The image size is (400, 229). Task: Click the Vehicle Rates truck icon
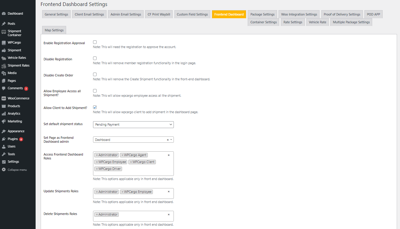pos(4,58)
